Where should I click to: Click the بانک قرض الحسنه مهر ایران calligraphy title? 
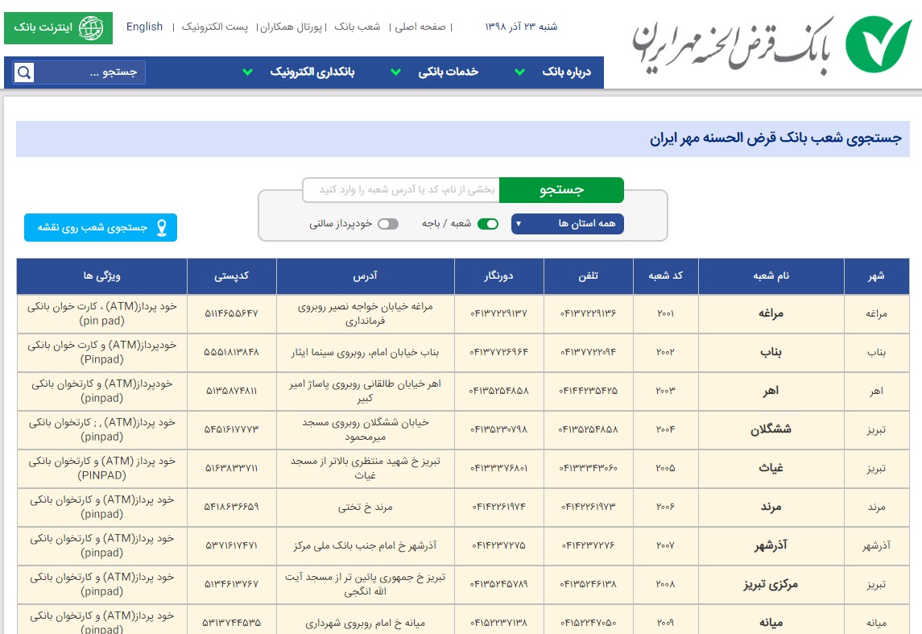pos(733,46)
